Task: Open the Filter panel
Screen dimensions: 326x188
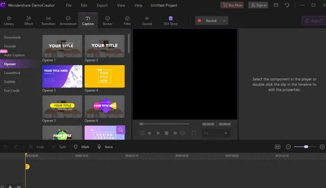Action: point(127,21)
